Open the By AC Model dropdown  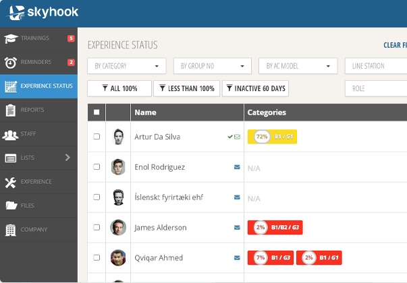298,66
